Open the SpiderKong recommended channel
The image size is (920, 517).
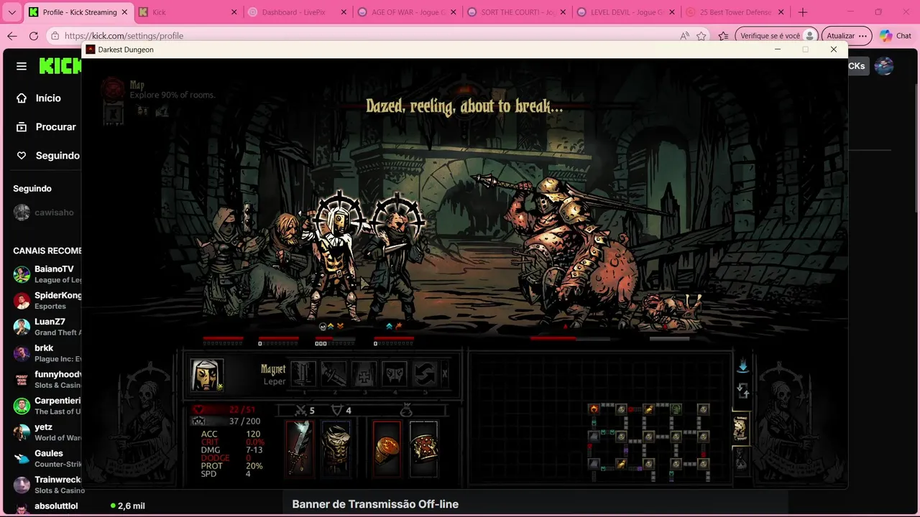[46, 300]
